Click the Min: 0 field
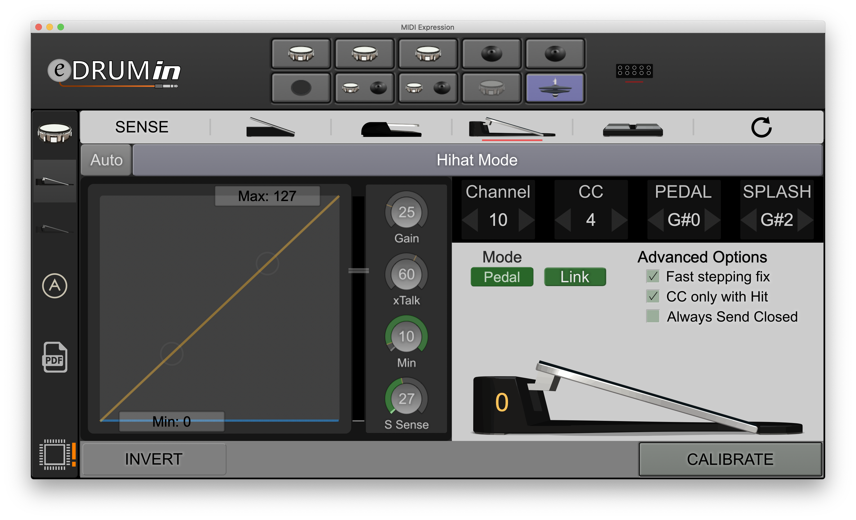Image resolution: width=856 pixels, height=520 pixels. point(172,421)
